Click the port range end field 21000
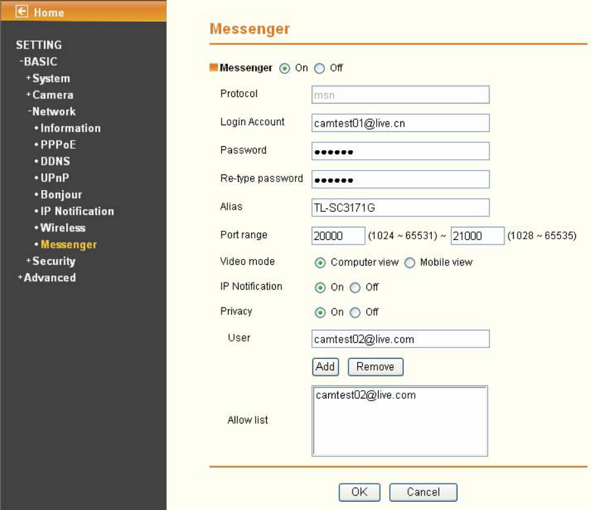This screenshot has height=510, width=591. pos(477,236)
